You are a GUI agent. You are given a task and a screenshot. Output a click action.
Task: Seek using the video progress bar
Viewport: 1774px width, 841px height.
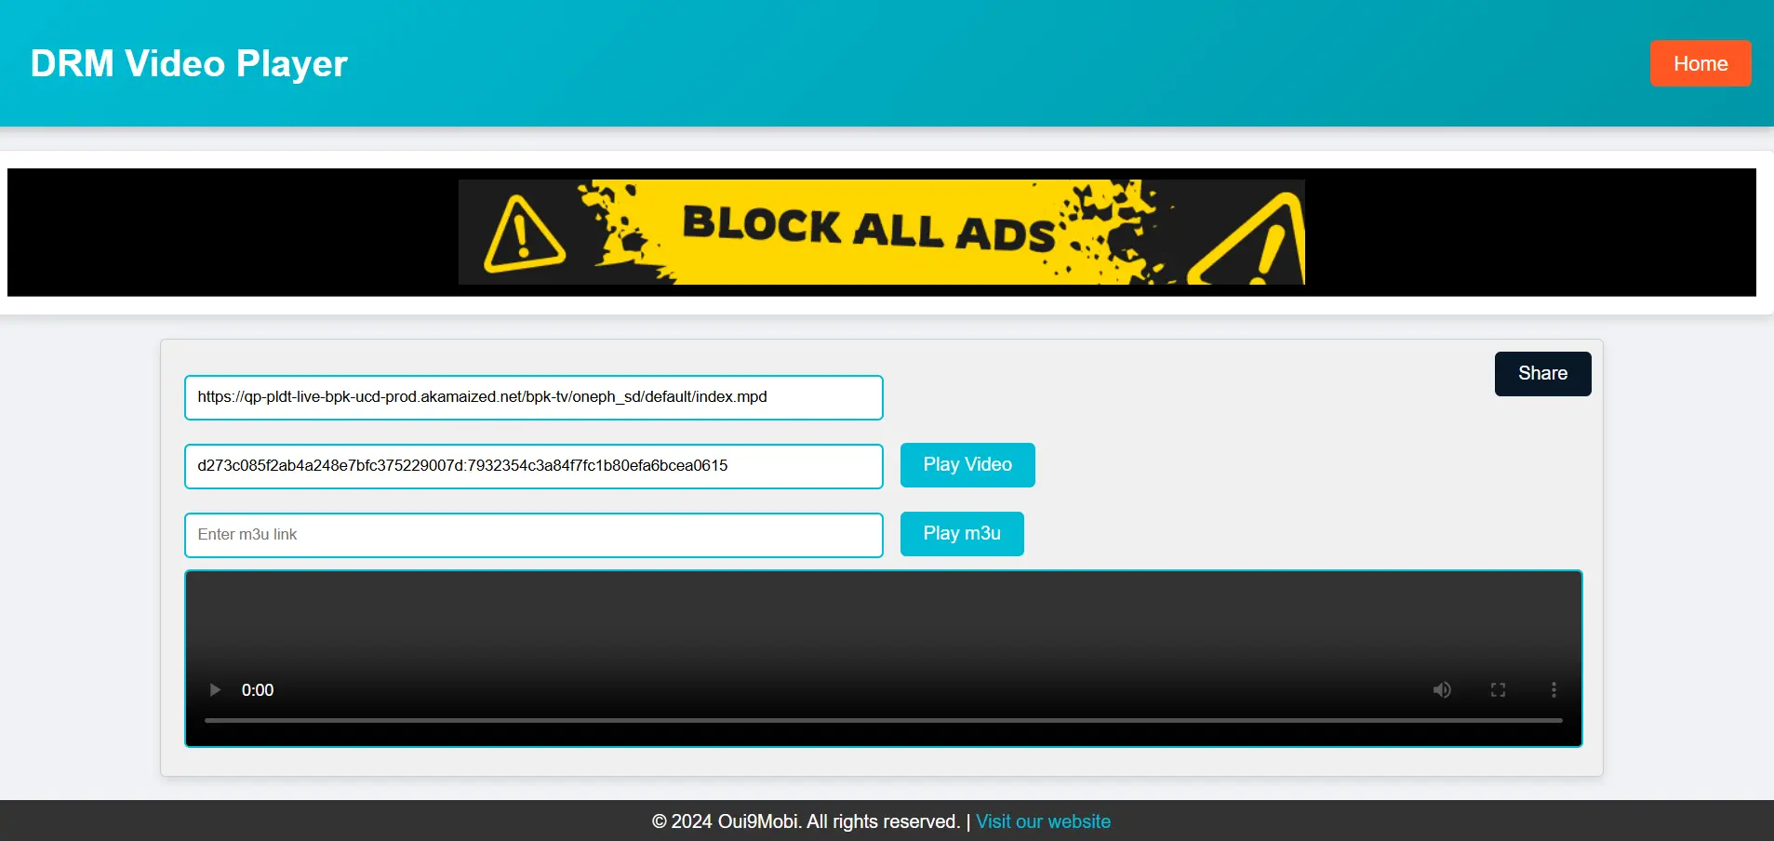pos(884,720)
